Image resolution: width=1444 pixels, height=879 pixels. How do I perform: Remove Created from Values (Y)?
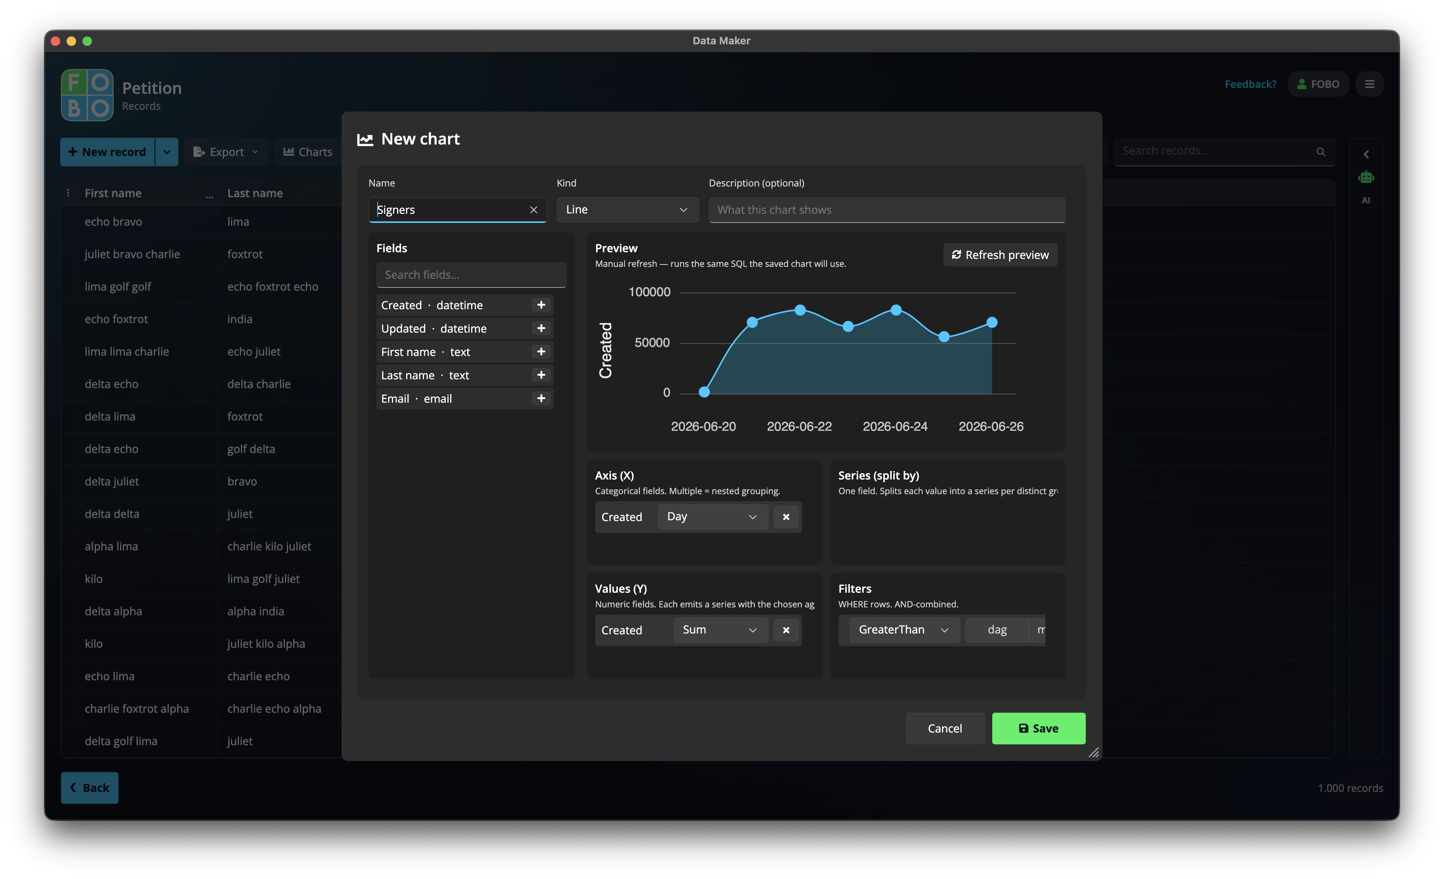pos(786,630)
